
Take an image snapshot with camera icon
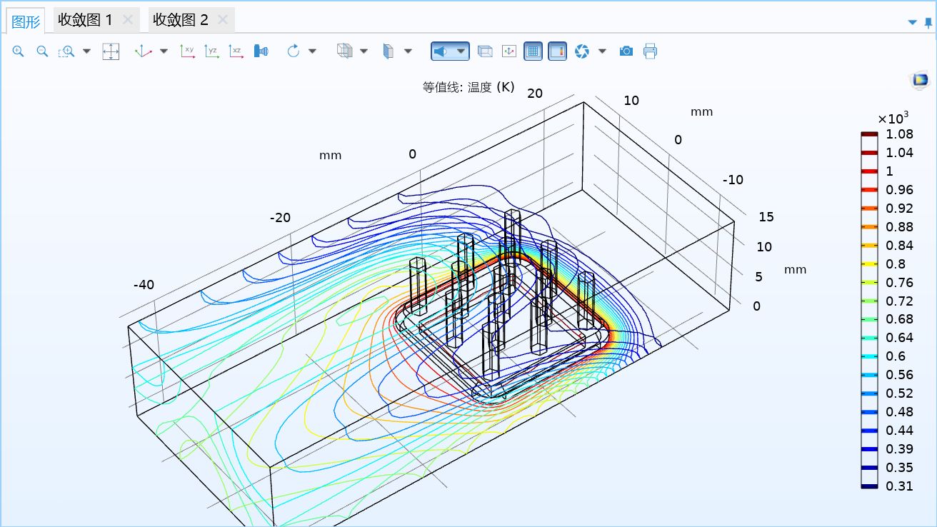[626, 51]
